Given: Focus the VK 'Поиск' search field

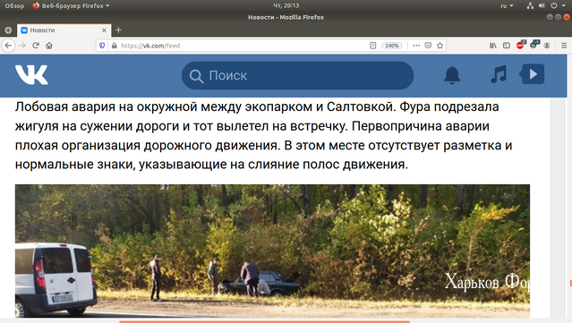Looking at the screenshot, I should click(297, 75).
